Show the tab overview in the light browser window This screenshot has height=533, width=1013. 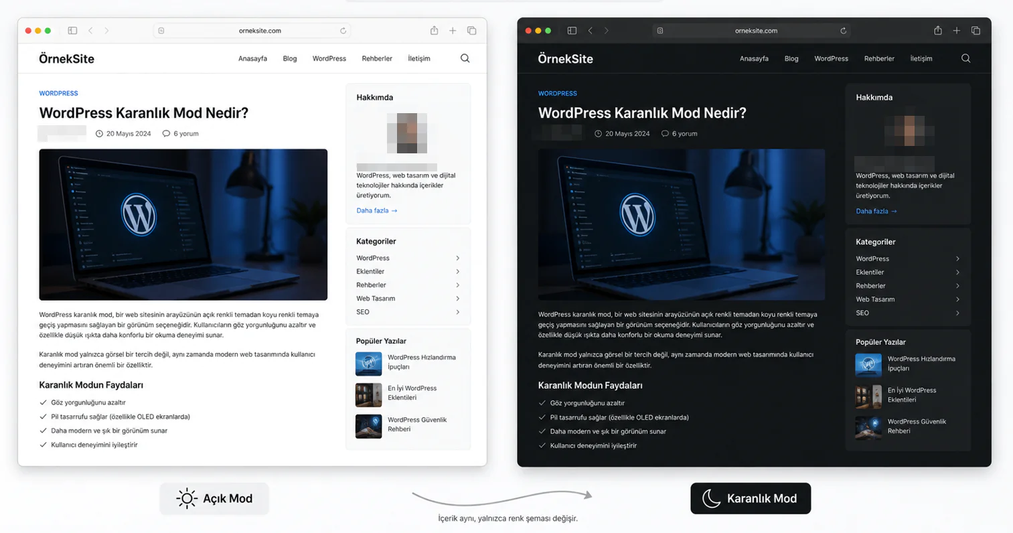471,31
